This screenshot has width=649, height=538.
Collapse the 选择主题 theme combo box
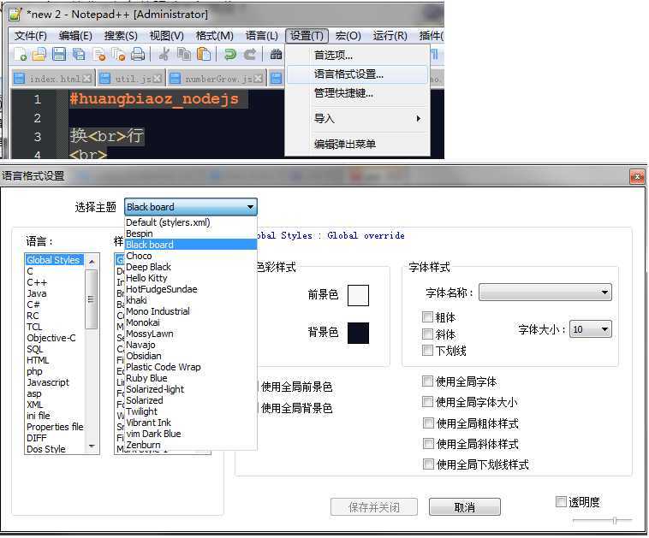point(190,207)
